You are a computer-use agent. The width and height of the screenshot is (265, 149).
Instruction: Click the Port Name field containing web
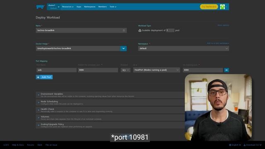(x=56, y=70)
